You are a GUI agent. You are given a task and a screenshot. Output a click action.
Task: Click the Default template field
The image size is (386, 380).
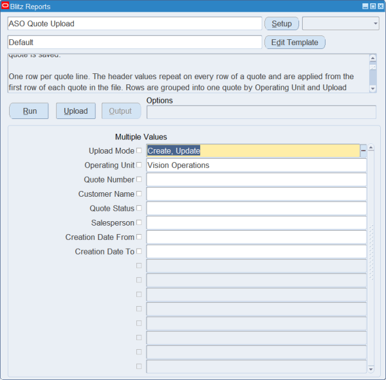point(134,42)
